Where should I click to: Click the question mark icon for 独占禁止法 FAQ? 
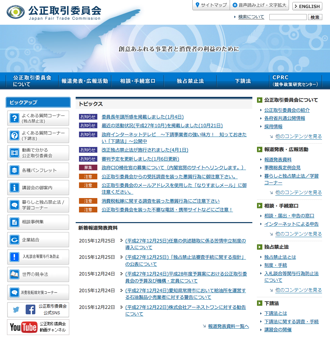(14, 118)
